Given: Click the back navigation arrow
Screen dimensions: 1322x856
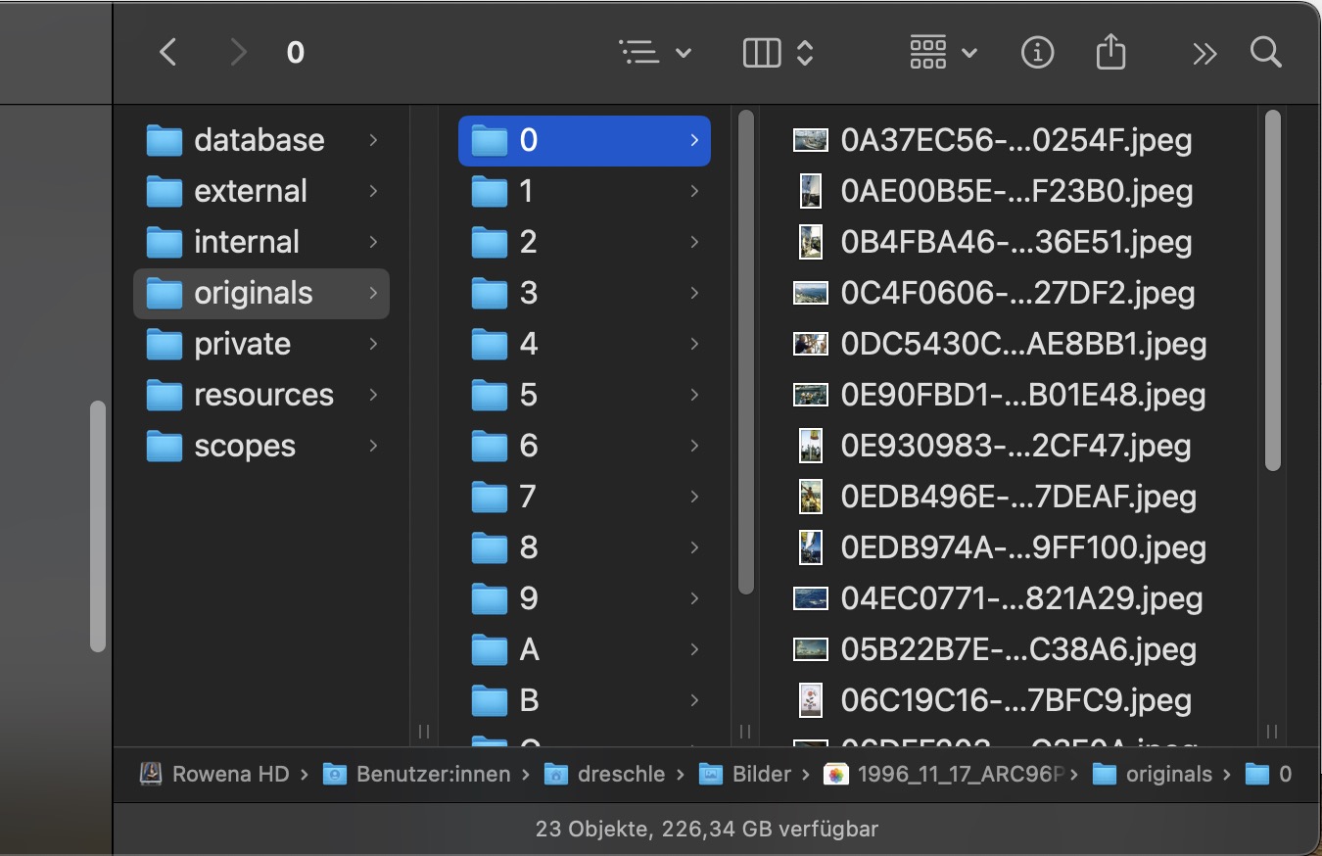Looking at the screenshot, I should point(168,52).
